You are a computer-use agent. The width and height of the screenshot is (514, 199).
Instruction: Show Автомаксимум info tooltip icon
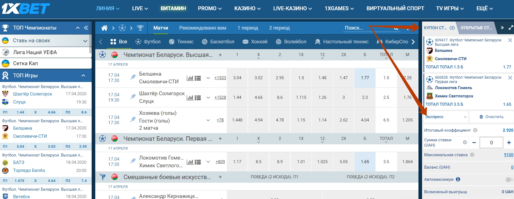[x=458, y=179]
